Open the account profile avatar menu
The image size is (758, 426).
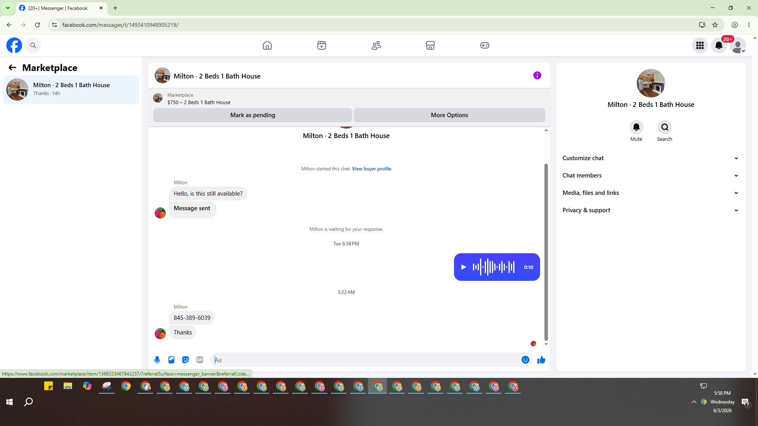click(x=738, y=45)
